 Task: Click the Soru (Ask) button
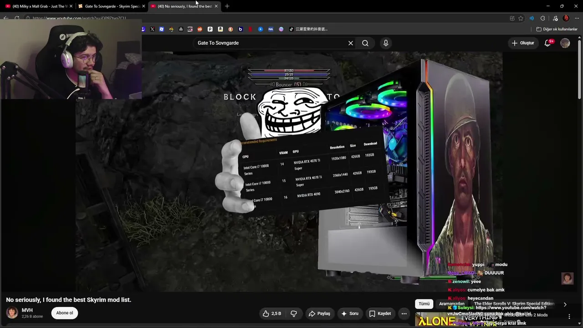tap(350, 313)
